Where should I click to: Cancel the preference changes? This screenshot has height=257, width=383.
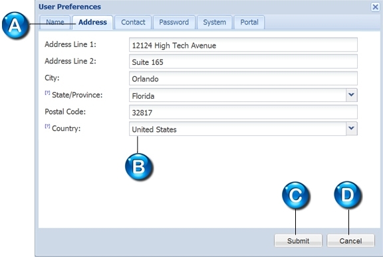coord(351,240)
